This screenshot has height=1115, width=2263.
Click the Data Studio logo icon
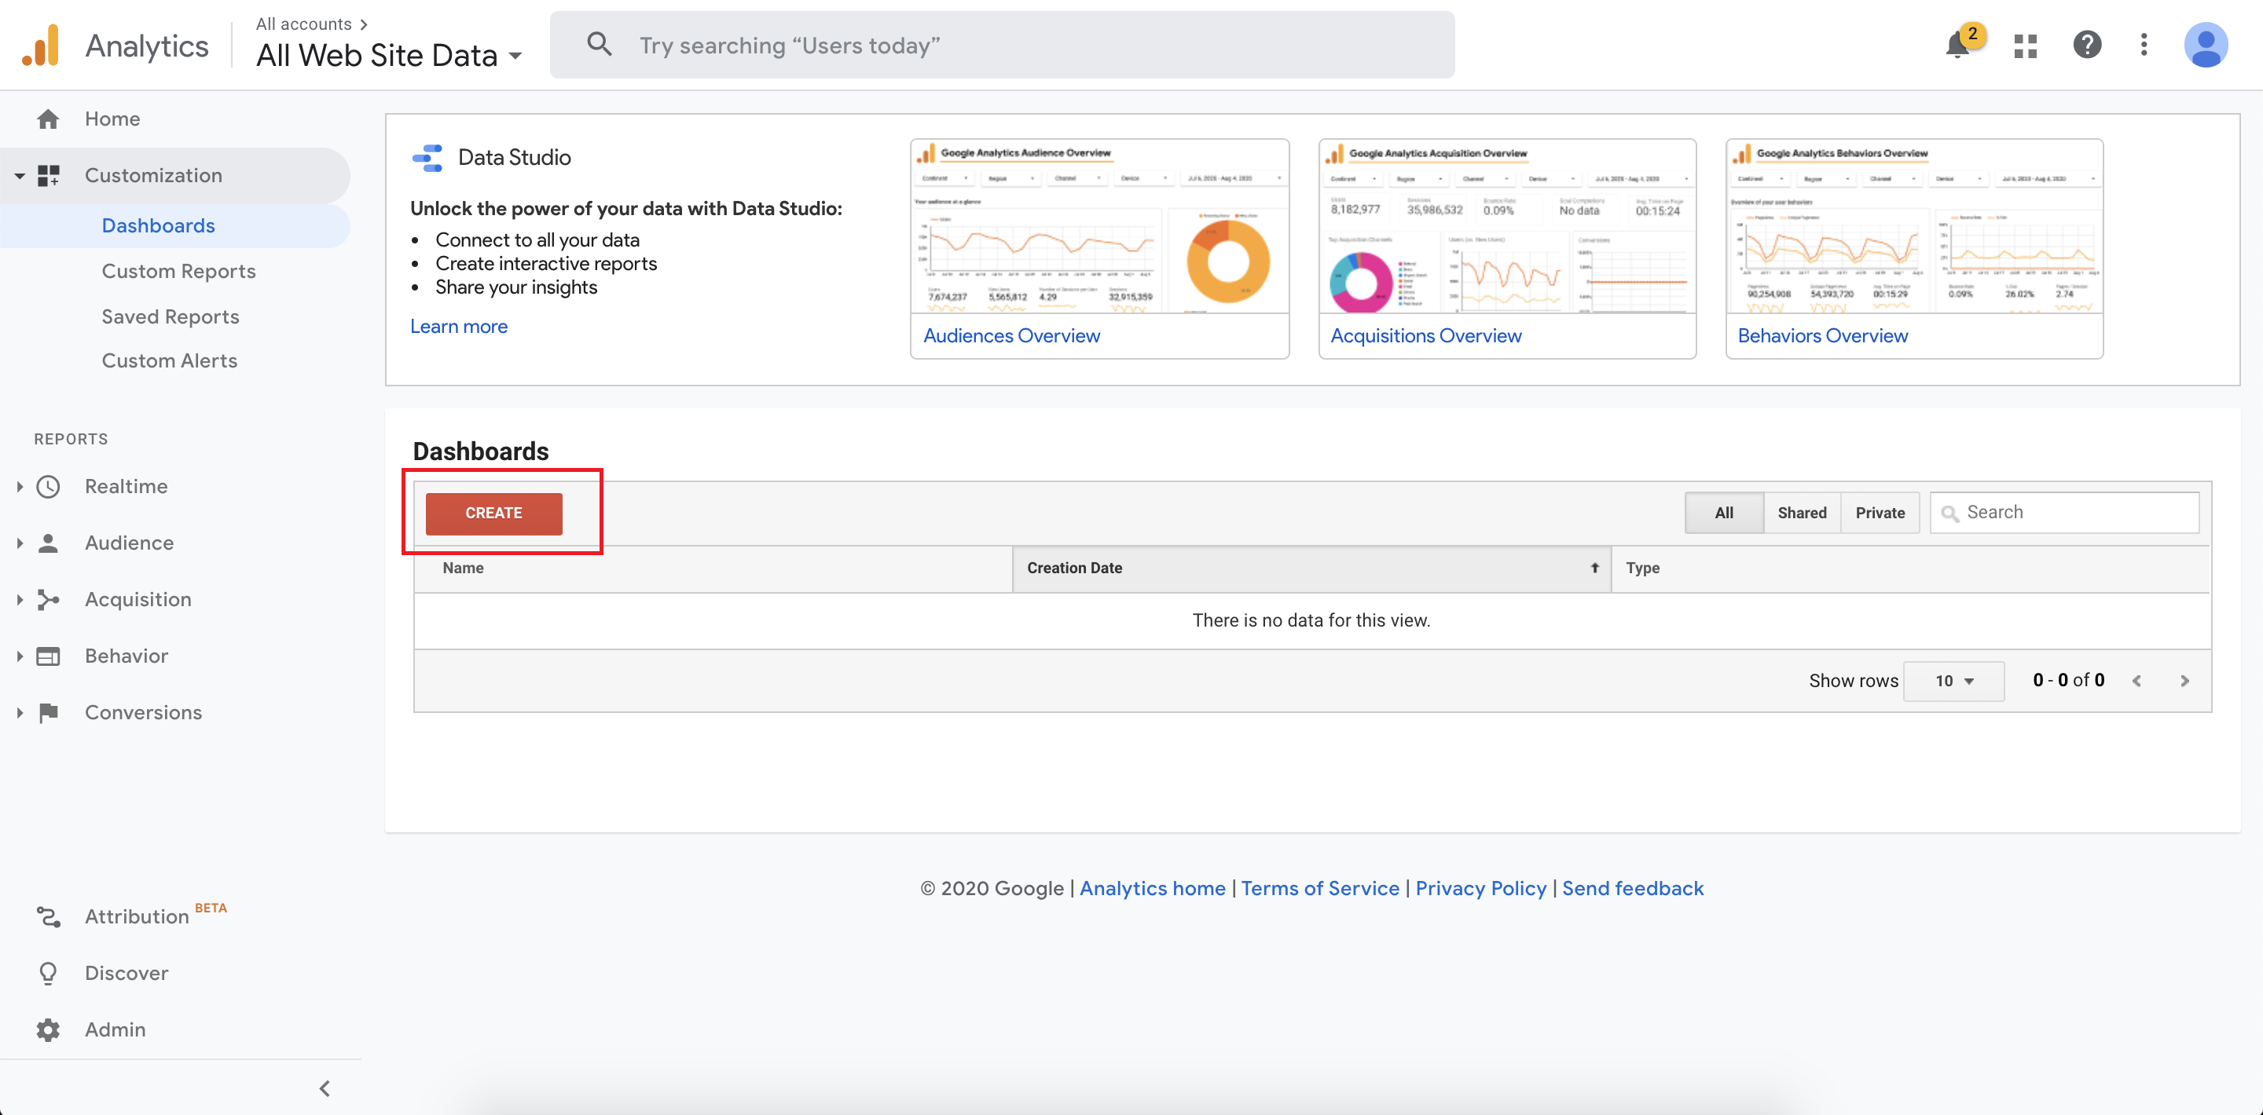coord(427,158)
